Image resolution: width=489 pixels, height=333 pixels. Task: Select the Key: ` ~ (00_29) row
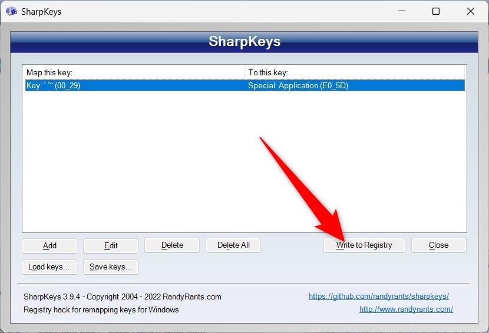245,86
